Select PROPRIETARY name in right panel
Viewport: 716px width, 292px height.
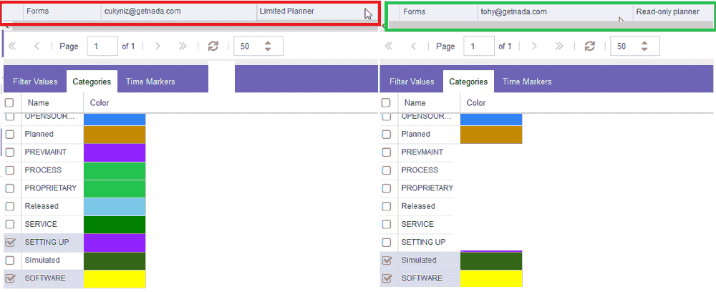[x=427, y=188]
